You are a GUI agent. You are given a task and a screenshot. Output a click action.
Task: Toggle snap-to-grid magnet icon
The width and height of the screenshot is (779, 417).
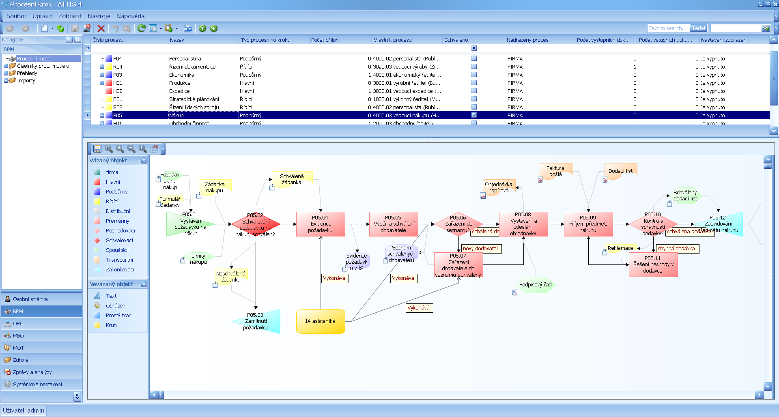click(x=154, y=149)
